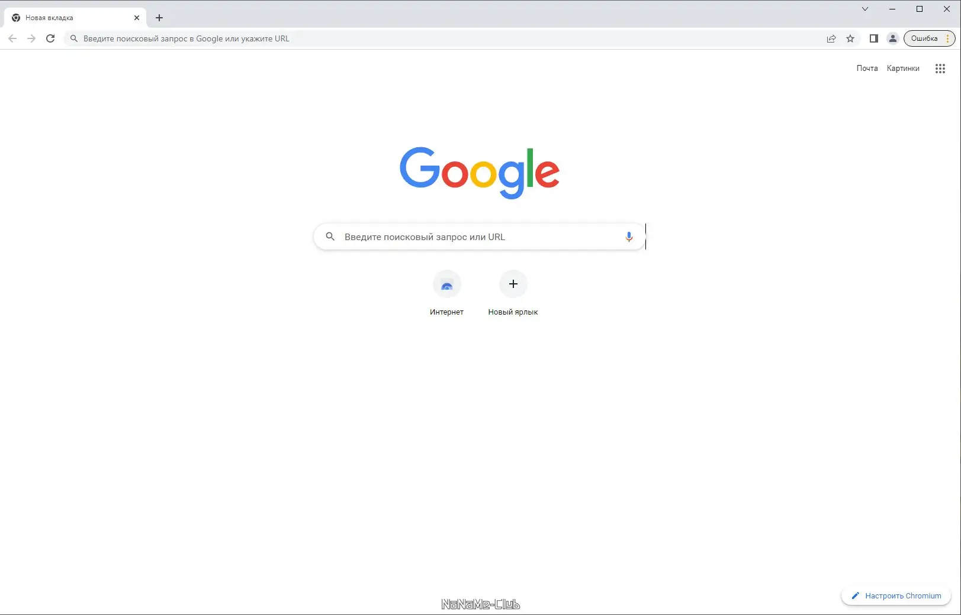Open the Google apps grid
961x615 pixels.
click(940, 69)
